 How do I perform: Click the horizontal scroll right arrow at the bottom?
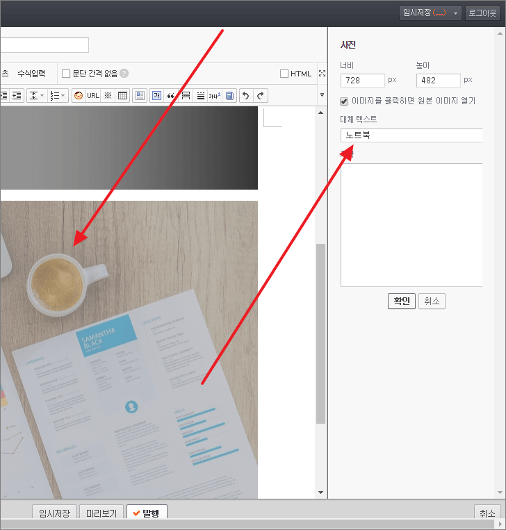[x=500, y=524]
